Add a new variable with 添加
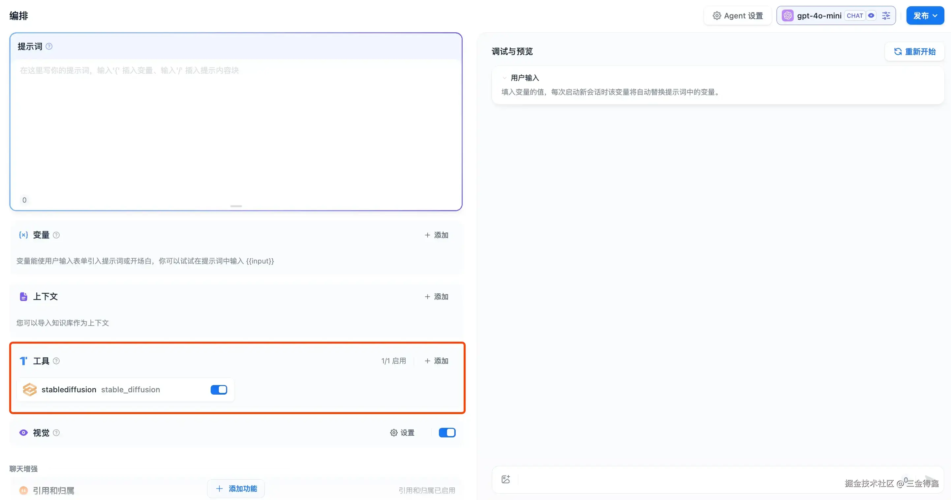The image size is (951, 500). (436, 235)
